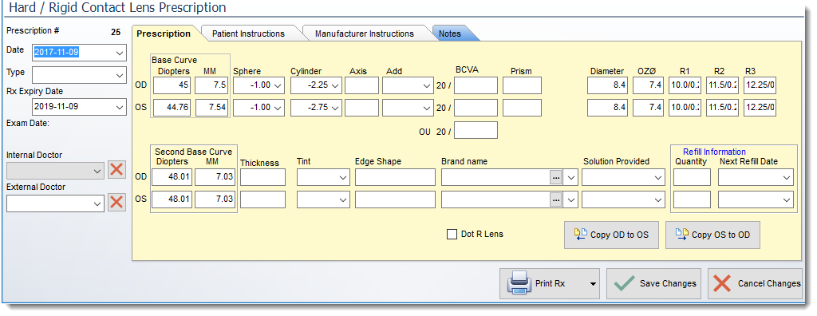The width and height of the screenshot is (817, 316).
Task: Open OD Brand name ellipsis browse button
Action: [556, 178]
